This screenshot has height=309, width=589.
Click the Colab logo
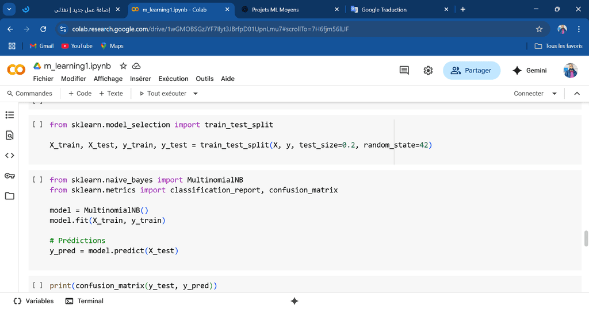16,69
